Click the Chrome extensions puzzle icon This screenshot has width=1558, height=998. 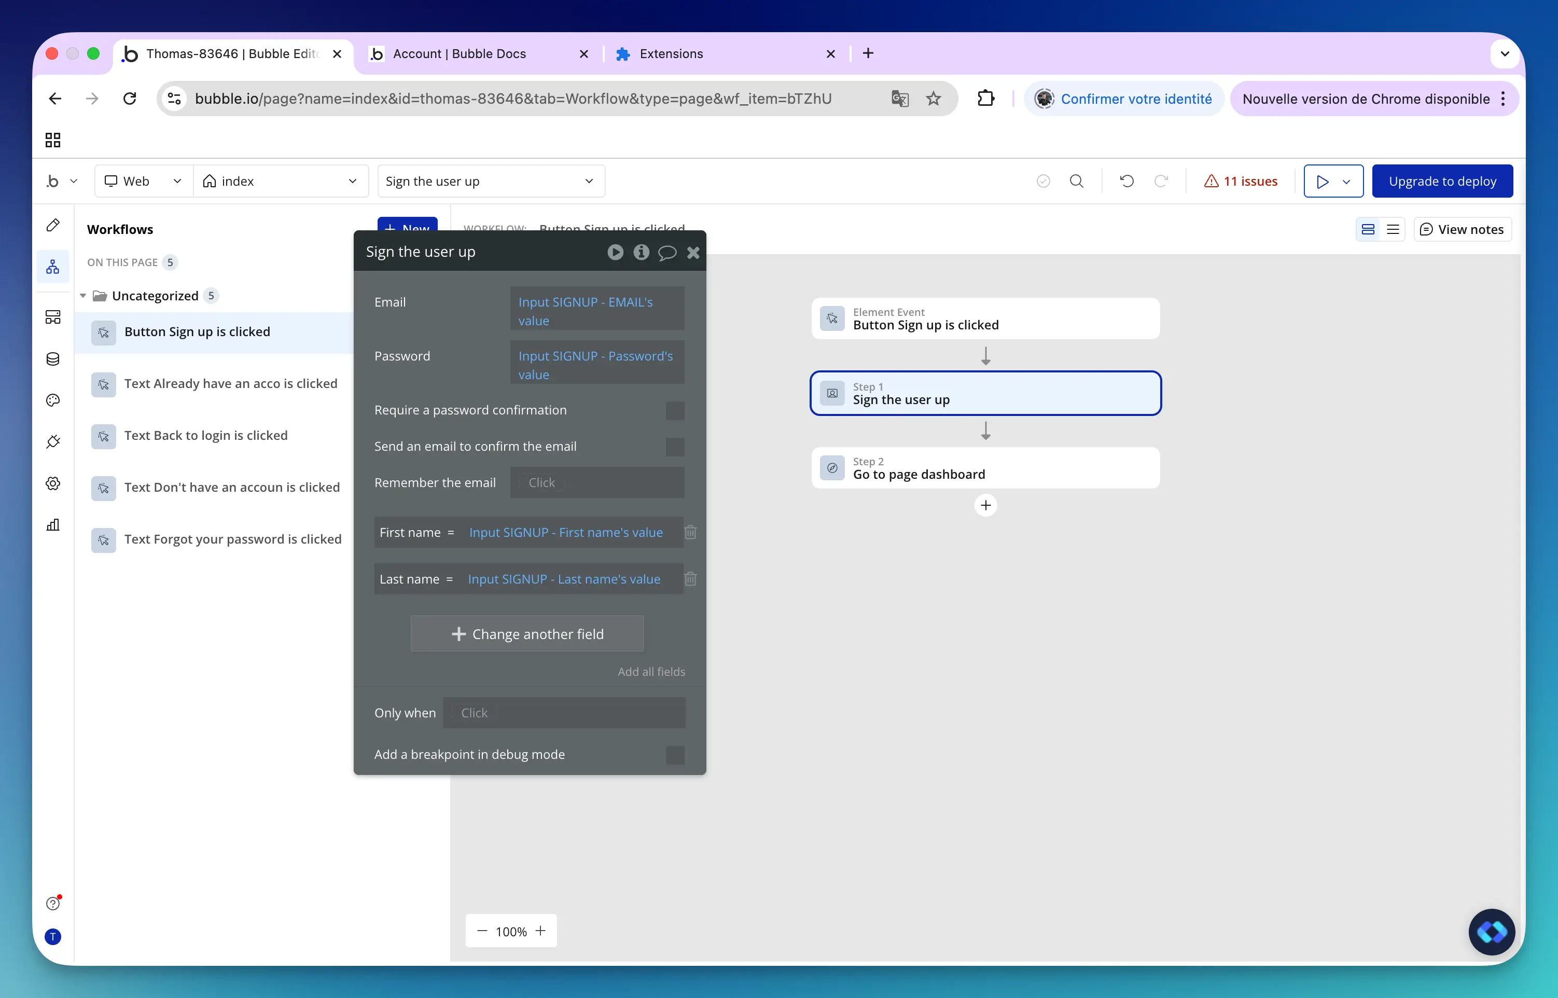point(985,99)
